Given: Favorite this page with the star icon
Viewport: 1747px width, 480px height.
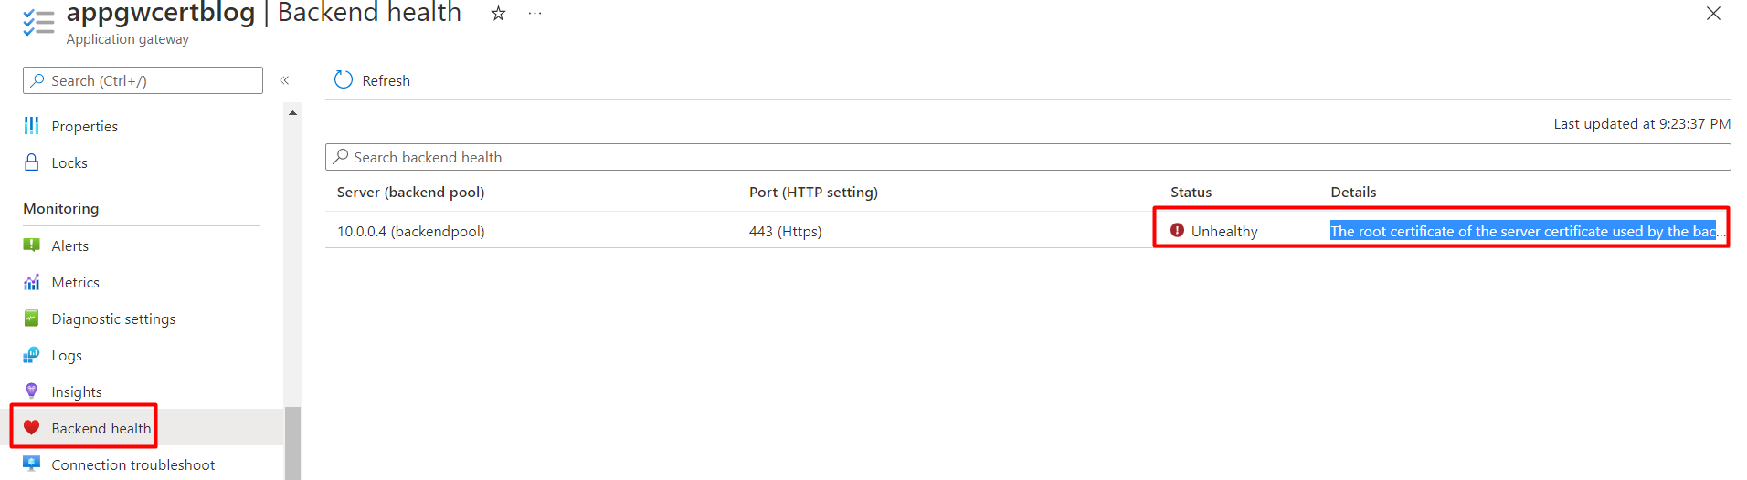Looking at the screenshot, I should [498, 14].
